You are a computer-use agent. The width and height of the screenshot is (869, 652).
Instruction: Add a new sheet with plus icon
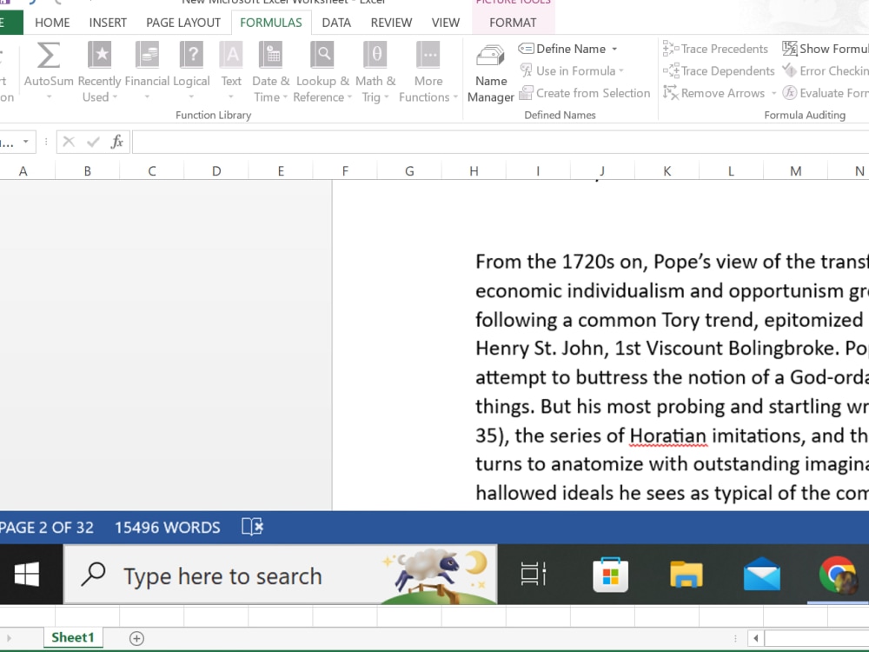pos(137,639)
